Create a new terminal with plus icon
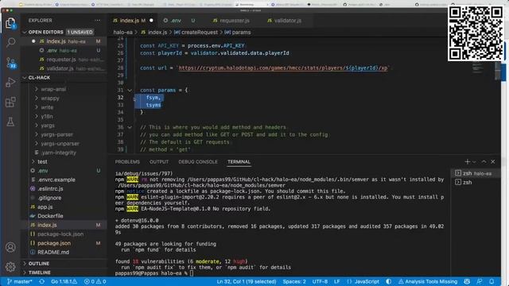This screenshot has height=286, width=509. 467,161
